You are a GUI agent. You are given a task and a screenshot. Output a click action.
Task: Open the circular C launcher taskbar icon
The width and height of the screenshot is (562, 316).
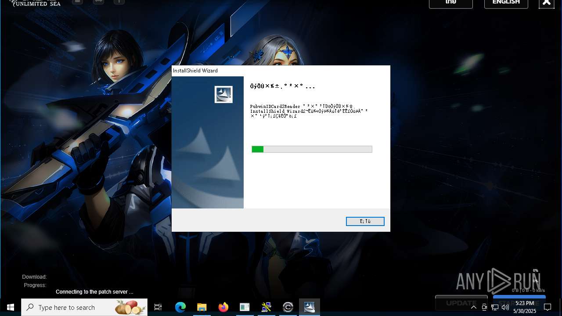288,307
